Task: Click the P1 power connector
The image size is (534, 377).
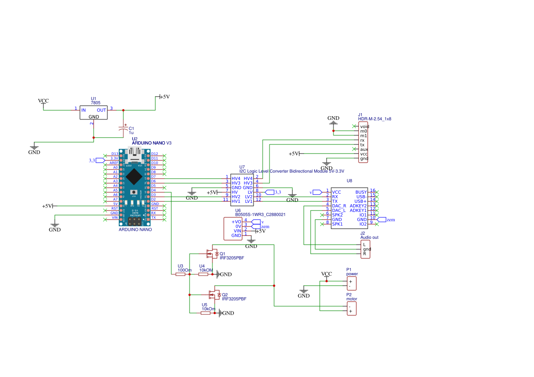Action: pyautogui.click(x=351, y=284)
